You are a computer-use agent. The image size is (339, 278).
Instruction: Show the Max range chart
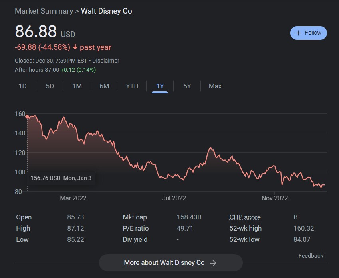click(x=215, y=86)
